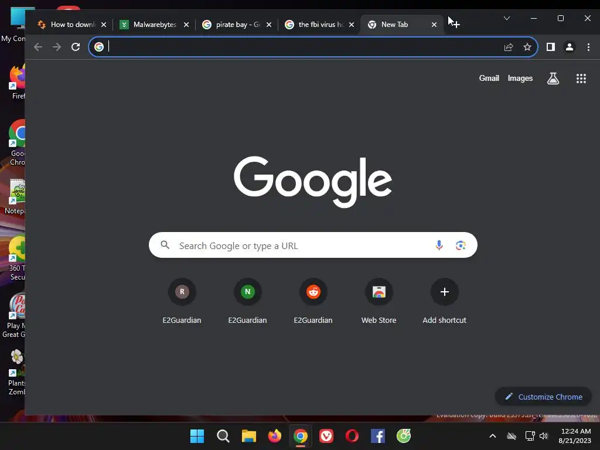Expand the tab search chevron
This screenshot has height=450, width=600.
507,18
